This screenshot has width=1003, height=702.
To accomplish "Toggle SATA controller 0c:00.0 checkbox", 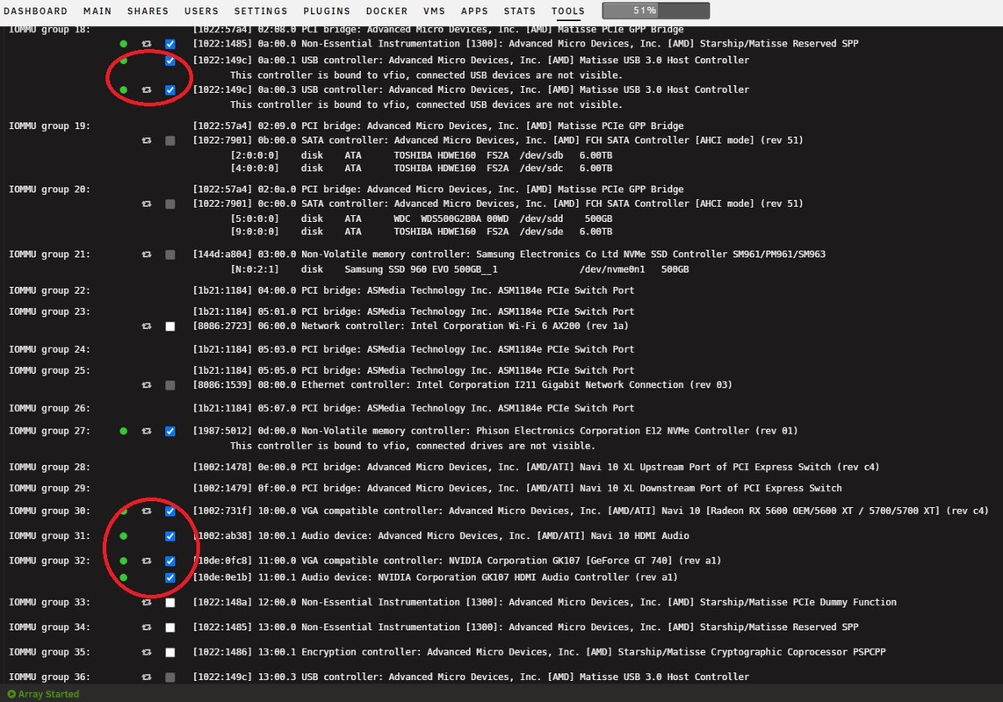I will click(170, 204).
